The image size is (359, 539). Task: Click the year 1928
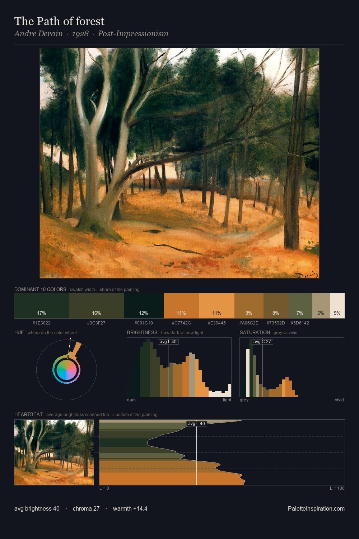click(80, 34)
